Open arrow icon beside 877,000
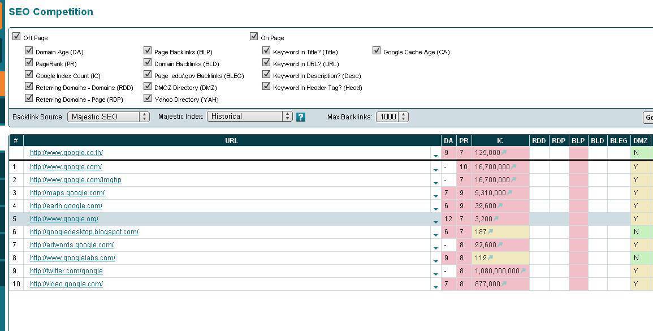 click(x=504, y=283)
